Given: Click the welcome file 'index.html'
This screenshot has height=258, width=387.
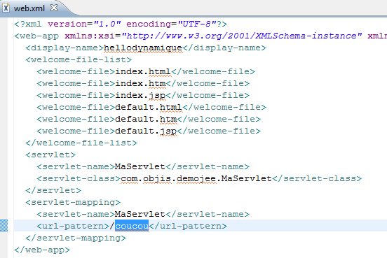Looking at the screenshot, I should coord(143,71).
